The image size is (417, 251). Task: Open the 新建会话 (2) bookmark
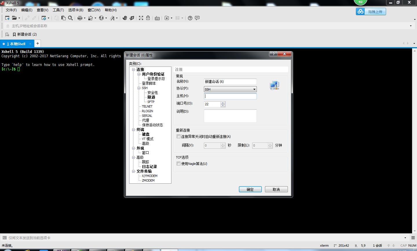tap(25, 34)
